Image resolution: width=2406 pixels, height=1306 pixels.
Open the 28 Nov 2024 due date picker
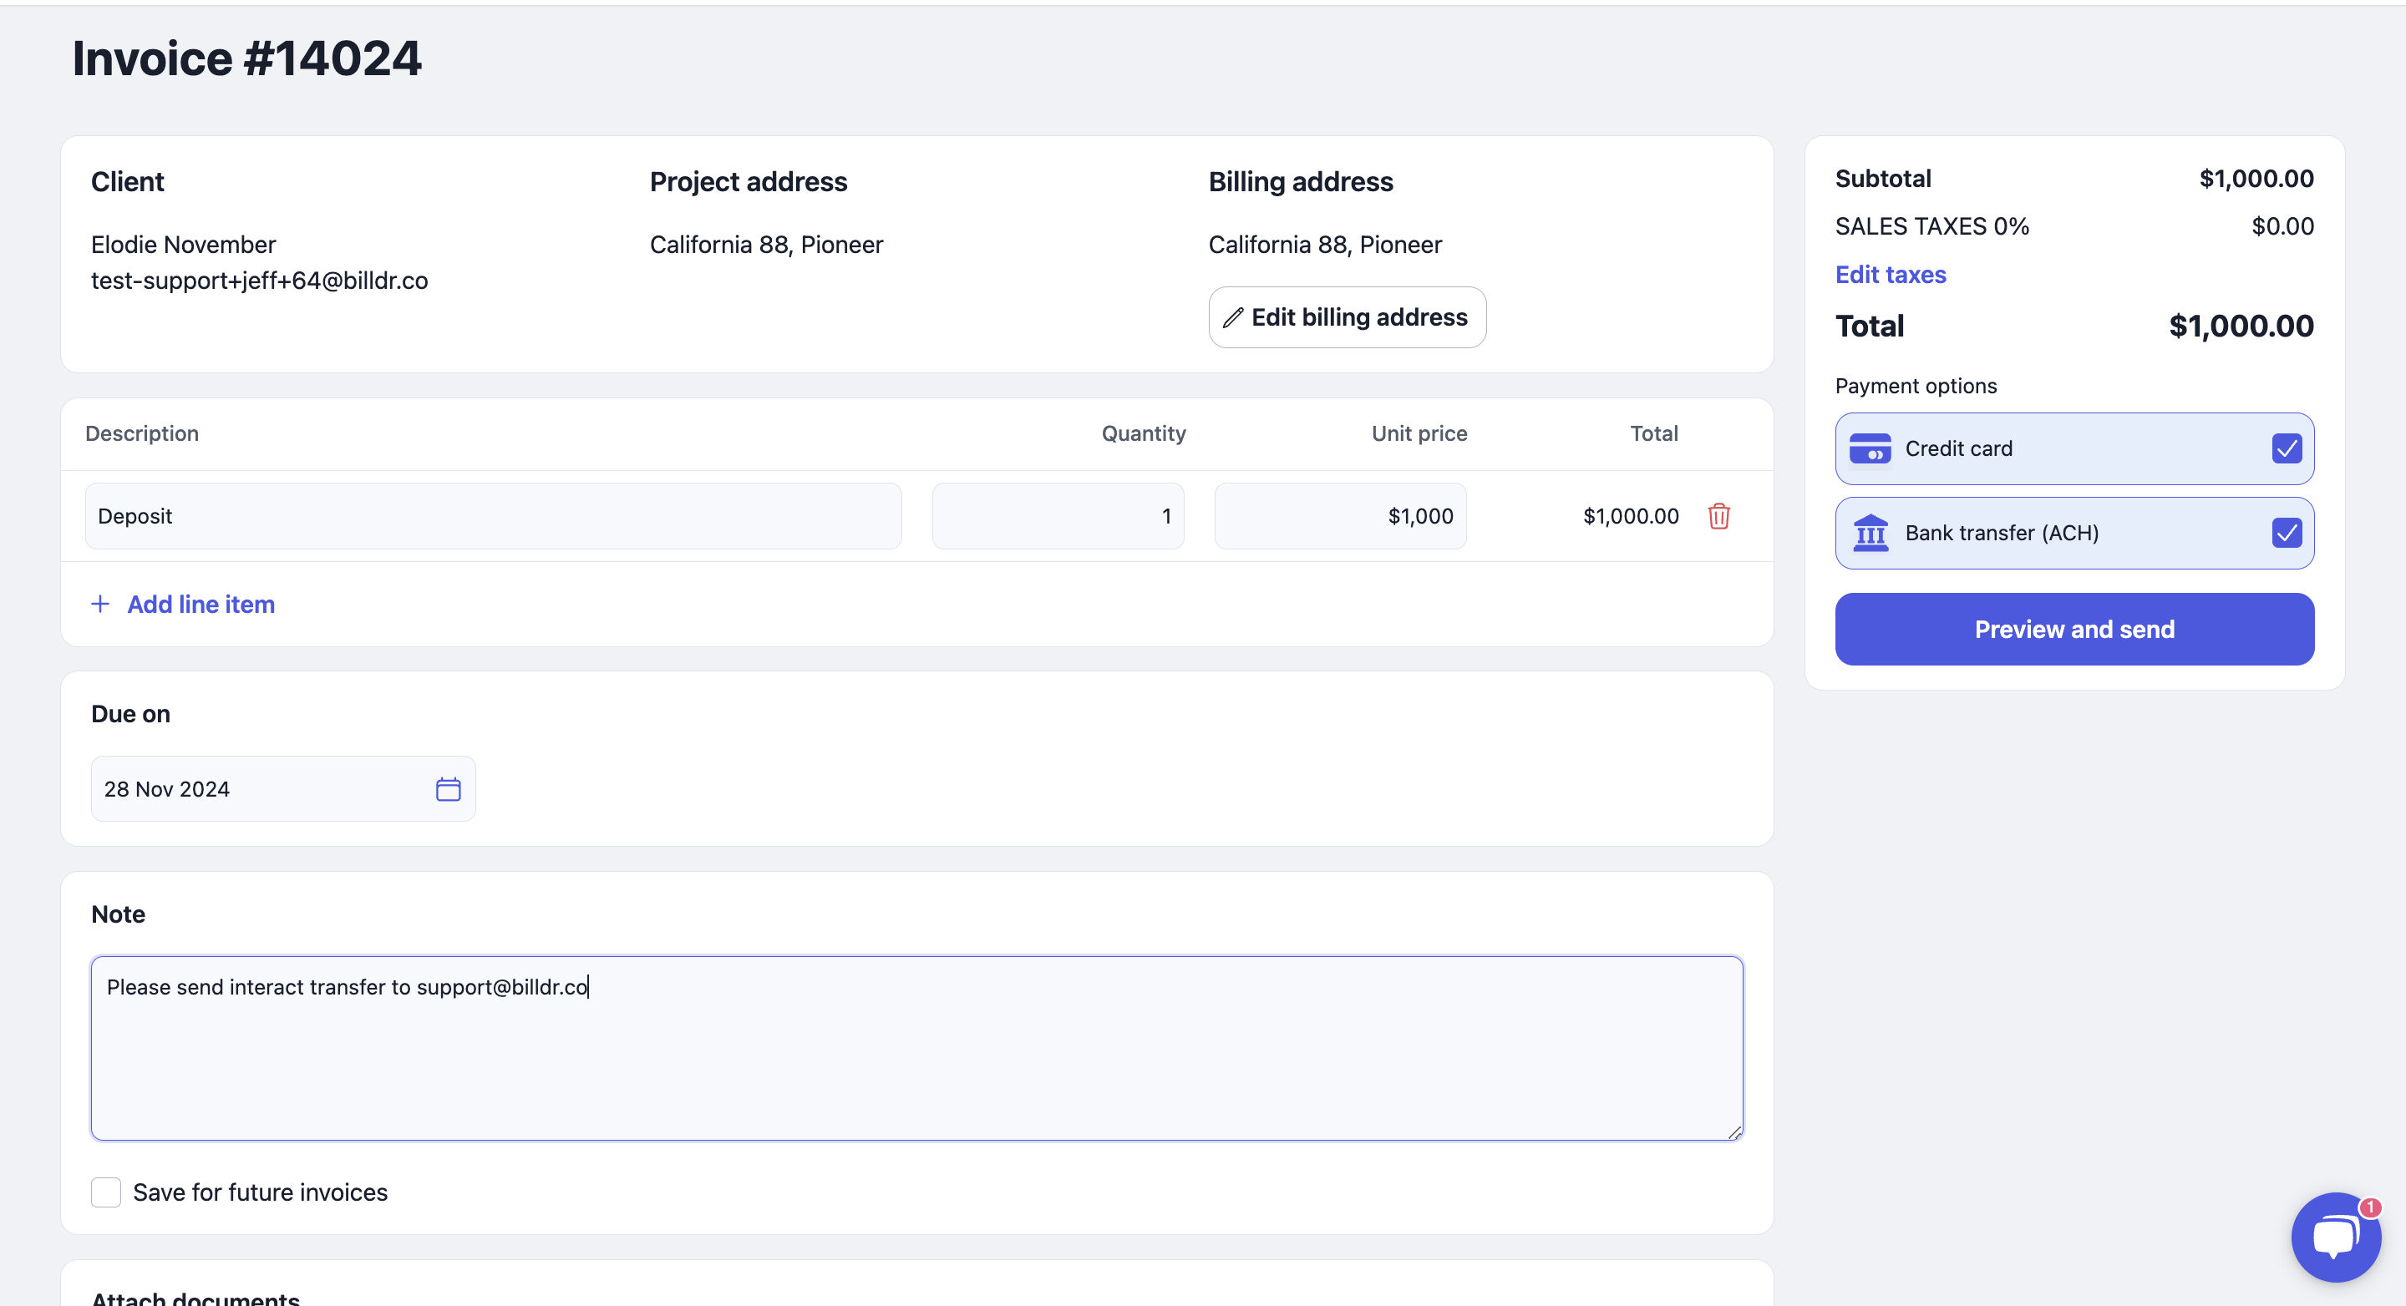[x=261, y=789]
